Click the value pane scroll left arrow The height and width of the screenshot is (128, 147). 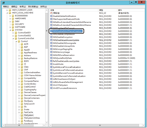[x=51, y=125]
